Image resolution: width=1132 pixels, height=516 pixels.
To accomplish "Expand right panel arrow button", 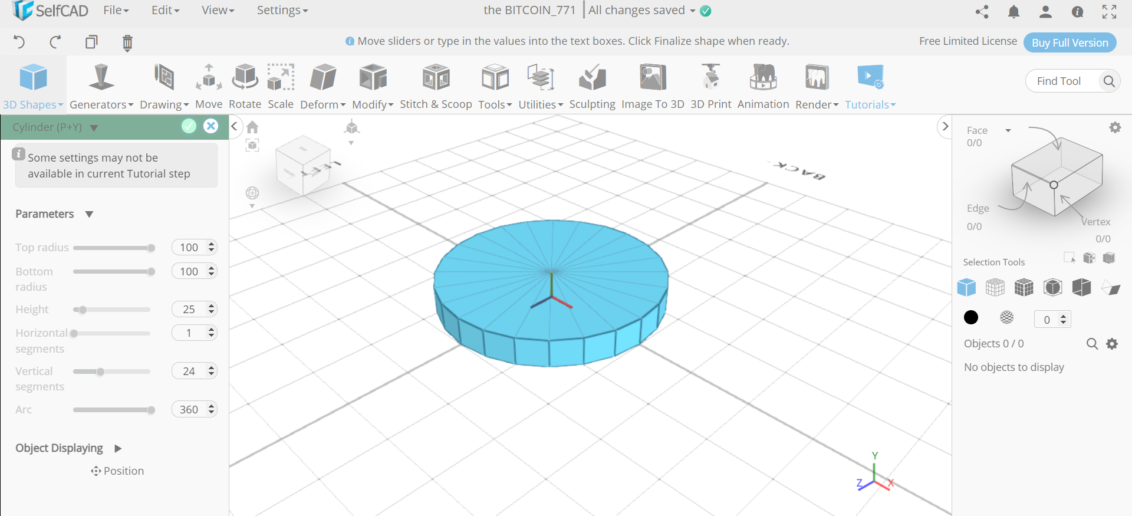I will 945,126.
